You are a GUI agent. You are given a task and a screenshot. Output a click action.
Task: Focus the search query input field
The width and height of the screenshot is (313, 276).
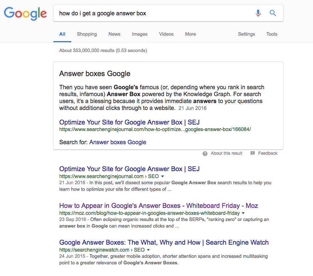(154, 13)
